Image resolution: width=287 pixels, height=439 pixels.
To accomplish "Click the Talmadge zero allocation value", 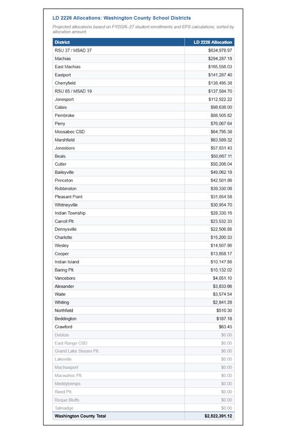I will point(227,408).
